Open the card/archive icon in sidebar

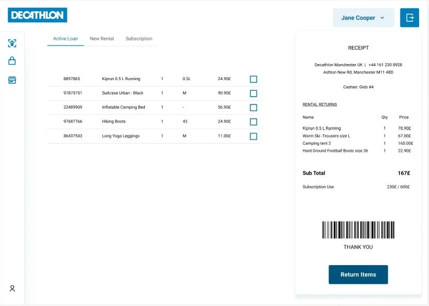pos(12,80)
